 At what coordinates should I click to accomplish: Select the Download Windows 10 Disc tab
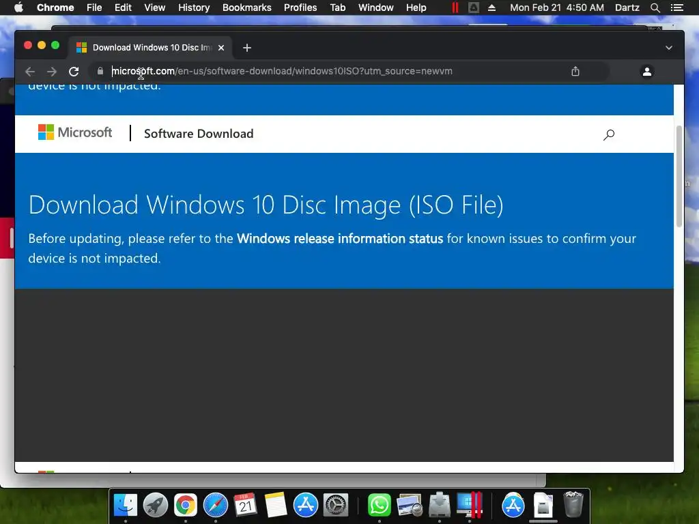pos(149,48)
